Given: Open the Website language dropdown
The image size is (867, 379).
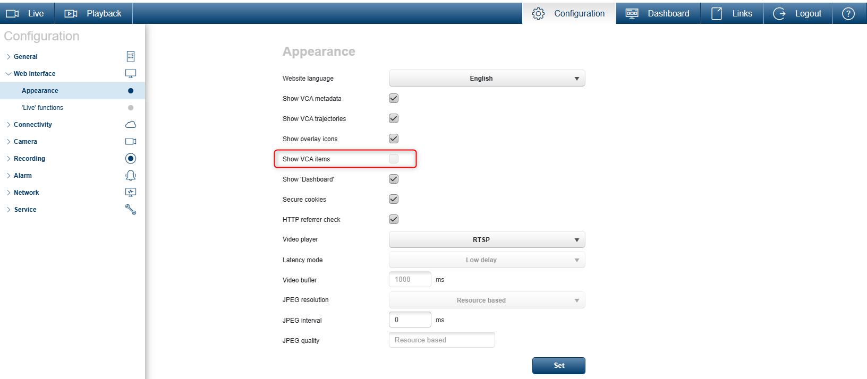Looking at the screenshot, I should pyautogui.click(x=487, y=79).
